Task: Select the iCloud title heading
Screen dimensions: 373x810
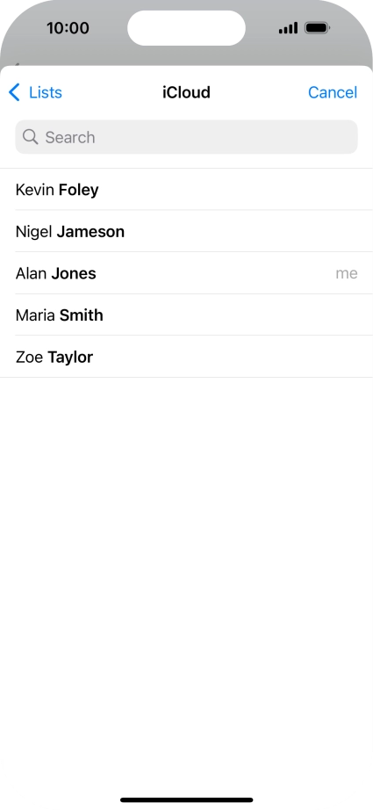Action: [186, 92]
